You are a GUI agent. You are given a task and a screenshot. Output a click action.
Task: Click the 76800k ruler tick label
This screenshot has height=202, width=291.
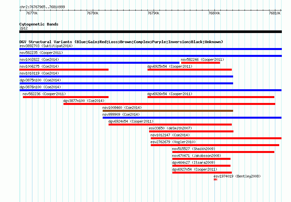[214, 13]
